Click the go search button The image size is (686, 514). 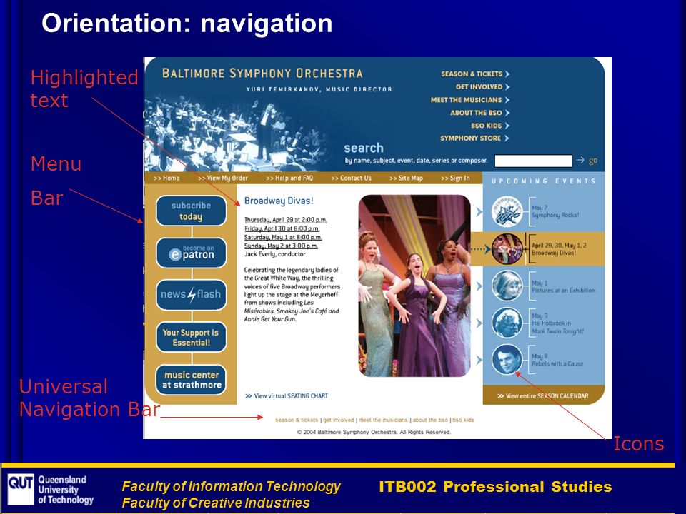tap(593, 161)
